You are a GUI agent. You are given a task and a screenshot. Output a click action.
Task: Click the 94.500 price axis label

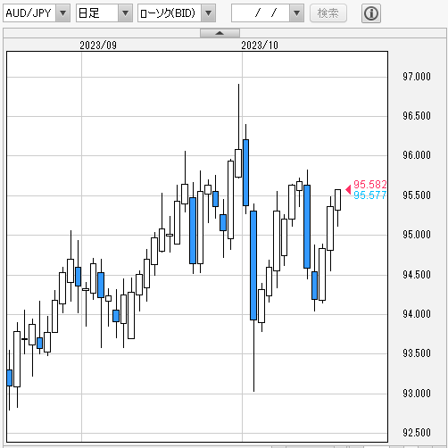point(417,275)
